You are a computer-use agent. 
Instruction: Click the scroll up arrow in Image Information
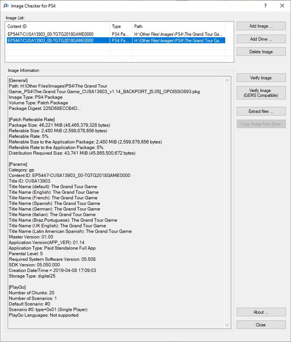click(x=227, y=80)
